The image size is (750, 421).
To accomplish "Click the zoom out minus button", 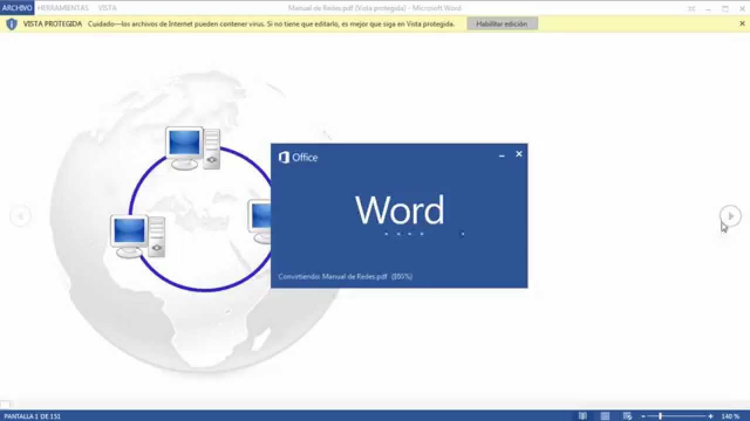I will (x=643, y=416).
